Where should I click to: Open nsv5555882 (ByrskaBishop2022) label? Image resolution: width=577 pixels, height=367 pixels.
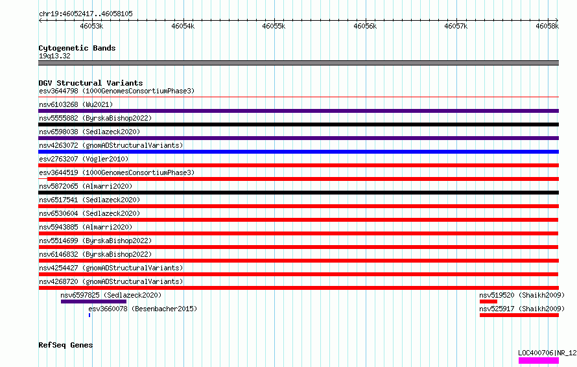(95, 118)
